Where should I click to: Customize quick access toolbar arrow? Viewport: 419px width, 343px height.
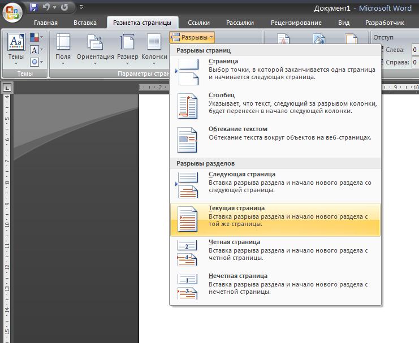coord(81,8)
